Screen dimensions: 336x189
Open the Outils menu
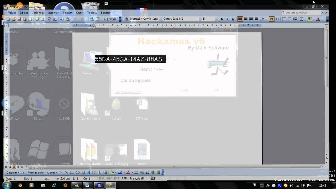[80, 13]
